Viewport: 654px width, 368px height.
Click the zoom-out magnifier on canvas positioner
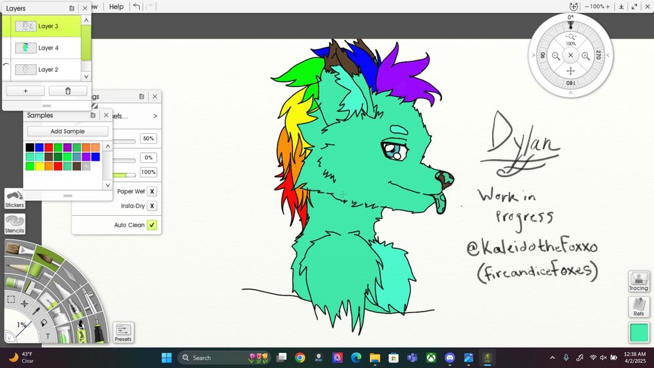click(555, 56)
